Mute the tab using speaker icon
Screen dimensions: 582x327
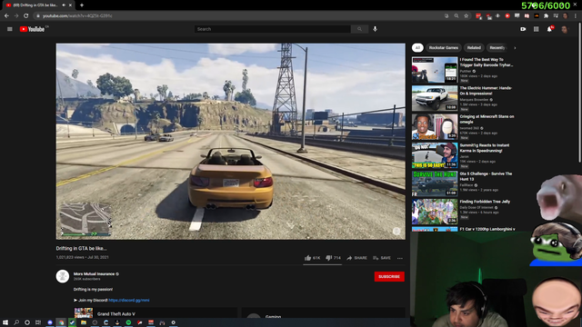pyautogui.click(x=64, y=5)
